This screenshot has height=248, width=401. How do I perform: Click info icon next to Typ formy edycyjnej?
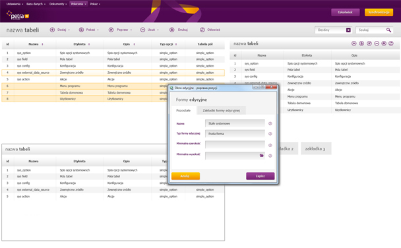click(x=270, y=134)
